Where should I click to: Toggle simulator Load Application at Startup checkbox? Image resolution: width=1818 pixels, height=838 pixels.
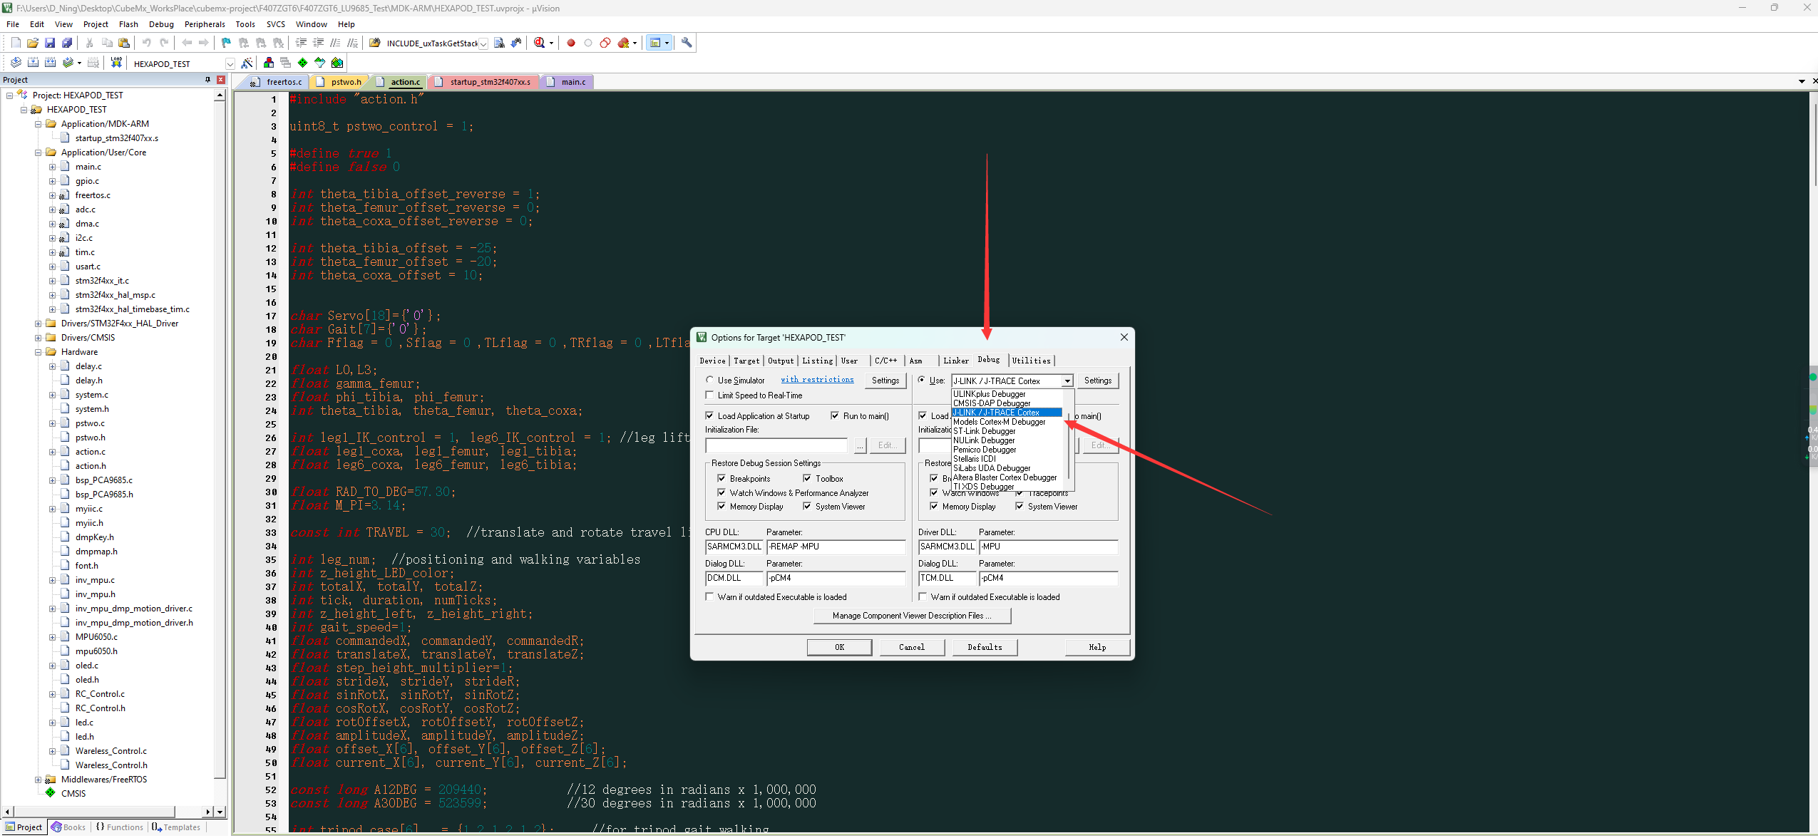(709, 416)
